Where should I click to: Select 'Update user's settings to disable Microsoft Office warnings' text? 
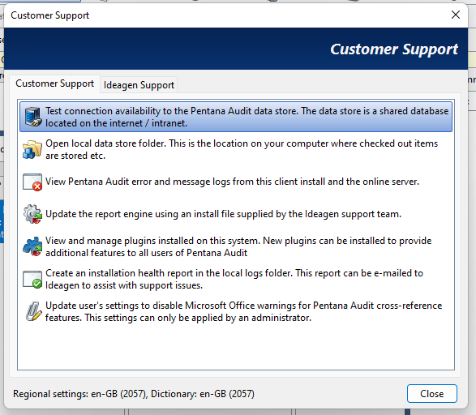click(170, 306)
